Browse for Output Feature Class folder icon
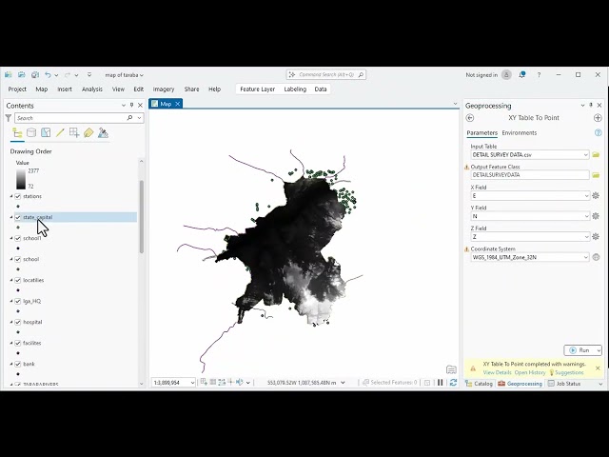Viewport: 609px width, 457px height. pos(596,175)
